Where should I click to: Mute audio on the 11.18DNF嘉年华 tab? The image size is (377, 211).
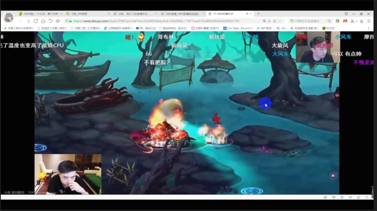click(247, 14)
